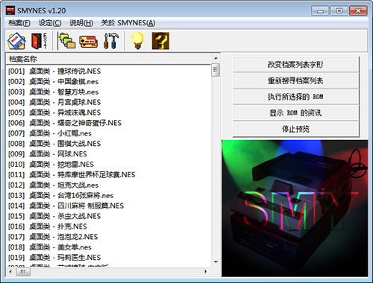Select list entry [002] 中国象棋.nes
Image resolution: width=373 pixels, height=283 pixels.
(109, 82)
